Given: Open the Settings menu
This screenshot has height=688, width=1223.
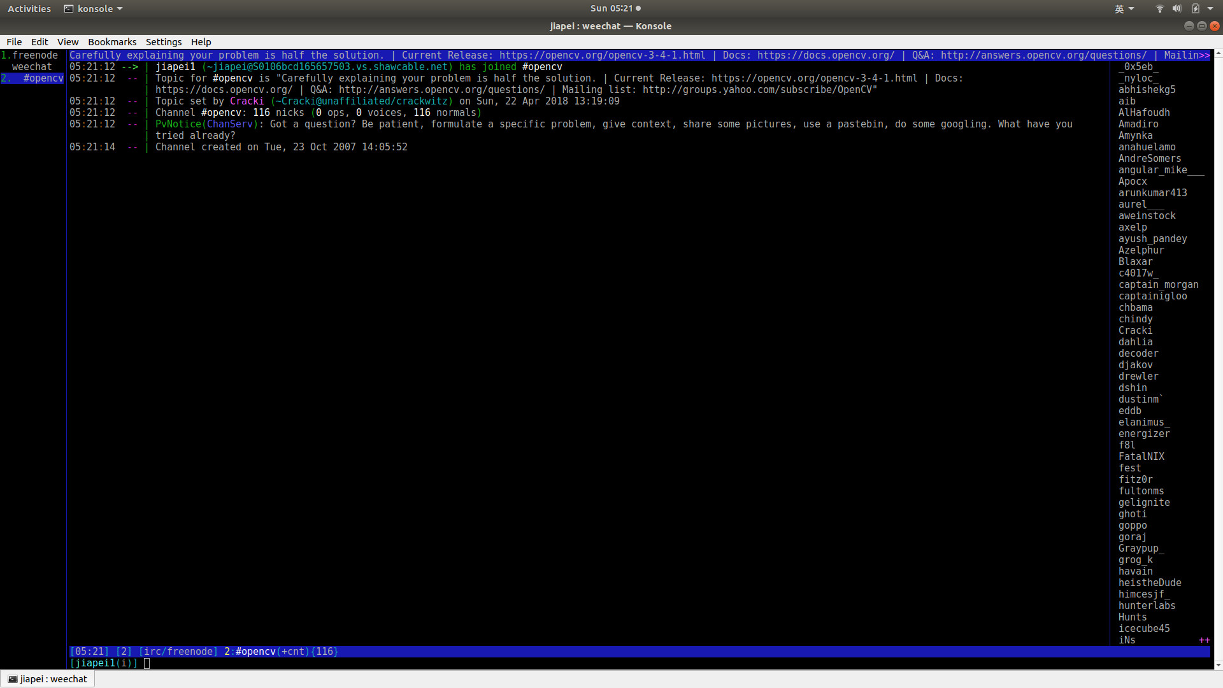Looking at the screenshot, I should 163,42.
